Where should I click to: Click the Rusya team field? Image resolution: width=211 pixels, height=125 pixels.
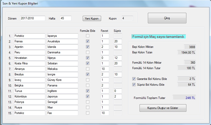tap(29, 107)
